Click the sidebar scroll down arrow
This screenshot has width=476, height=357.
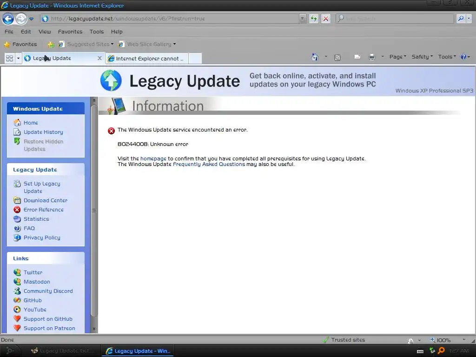94,329
